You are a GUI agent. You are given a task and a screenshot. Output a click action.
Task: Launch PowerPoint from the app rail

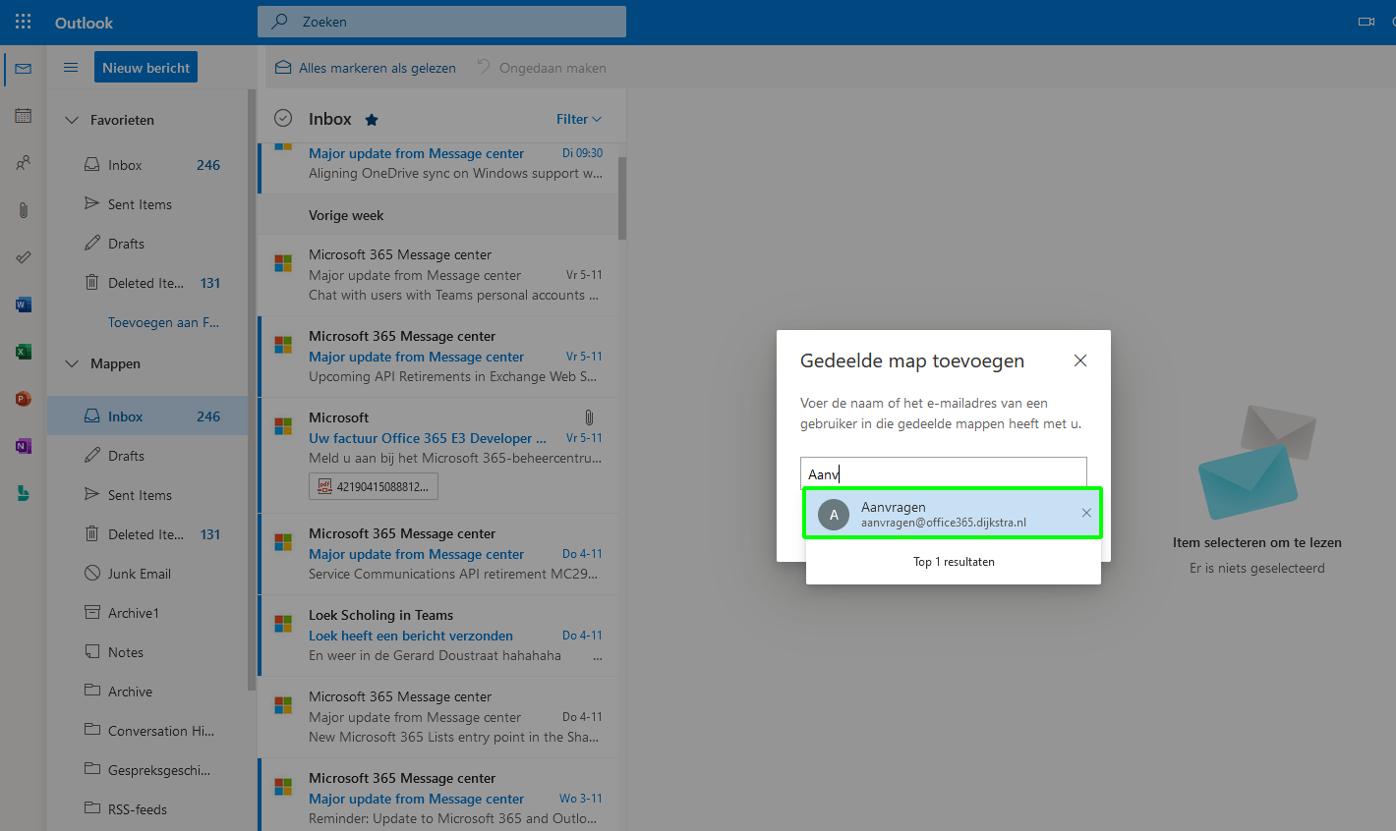tap(24, 399)
